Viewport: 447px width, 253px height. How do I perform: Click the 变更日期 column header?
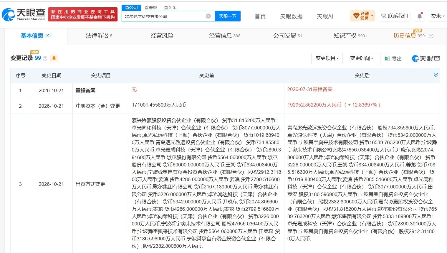[51, 75]
